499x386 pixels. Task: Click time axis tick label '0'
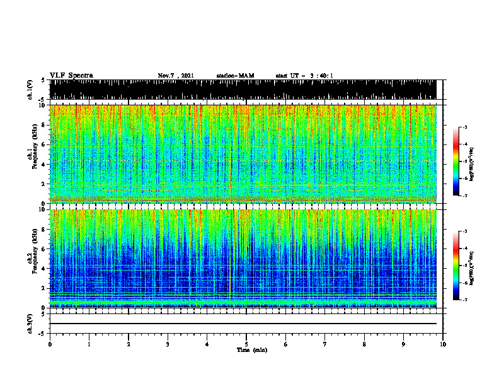point(50,344)
